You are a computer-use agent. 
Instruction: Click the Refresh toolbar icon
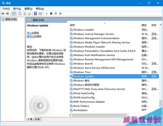point(25,14)
